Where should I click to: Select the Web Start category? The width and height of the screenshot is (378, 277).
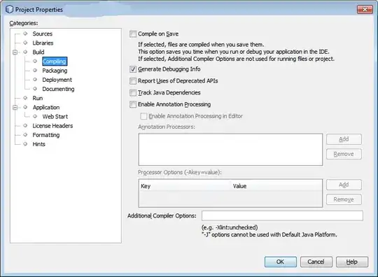tap(55, 117)
